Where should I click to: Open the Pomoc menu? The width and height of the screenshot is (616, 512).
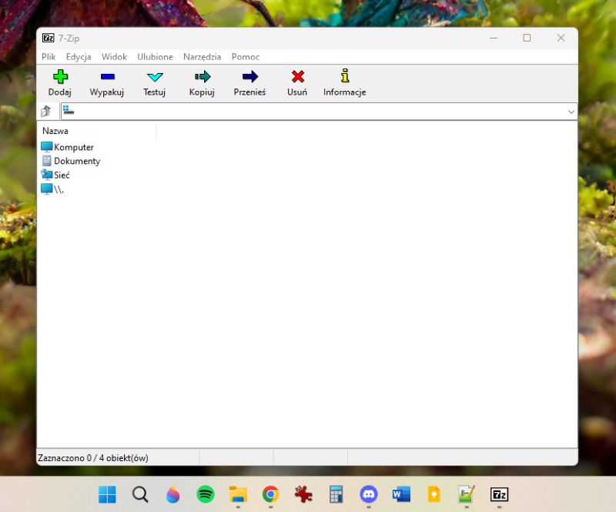pos(245,56)
